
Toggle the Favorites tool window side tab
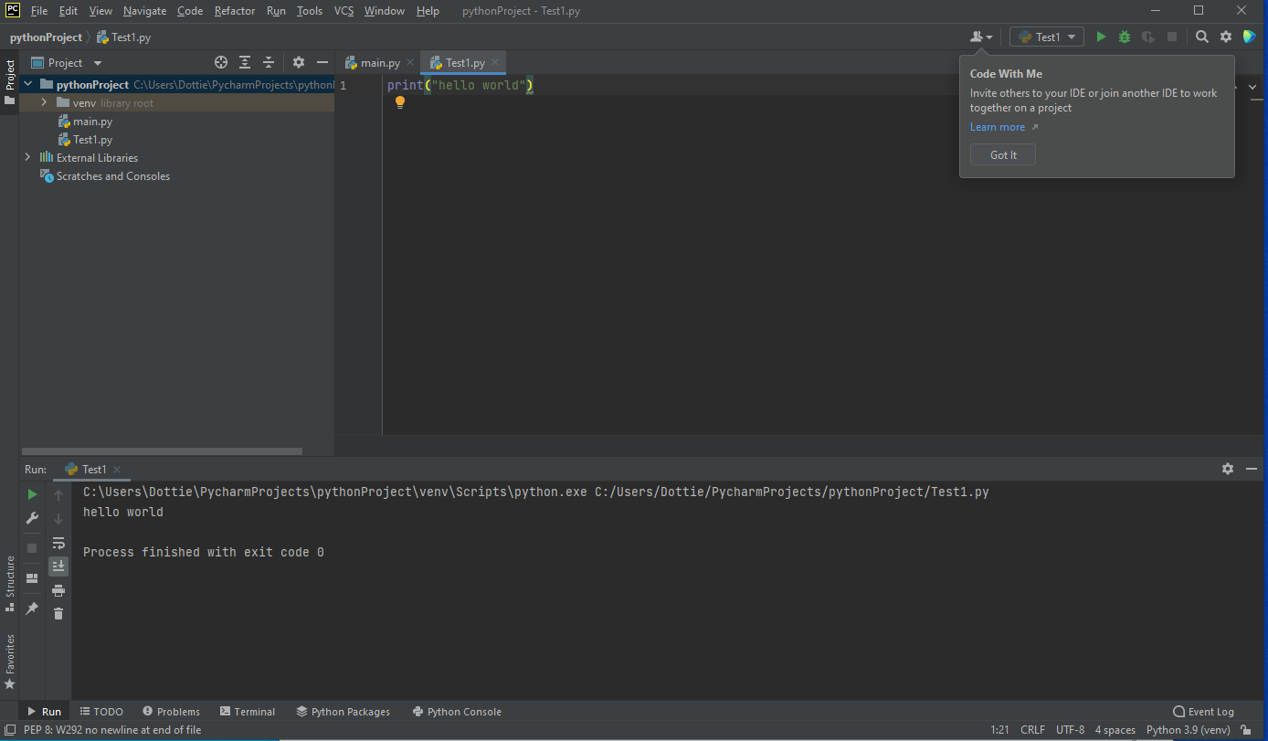tap(9, 662)
